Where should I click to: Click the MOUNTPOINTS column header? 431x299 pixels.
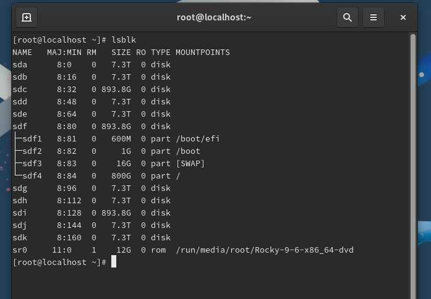click(203, 53)
